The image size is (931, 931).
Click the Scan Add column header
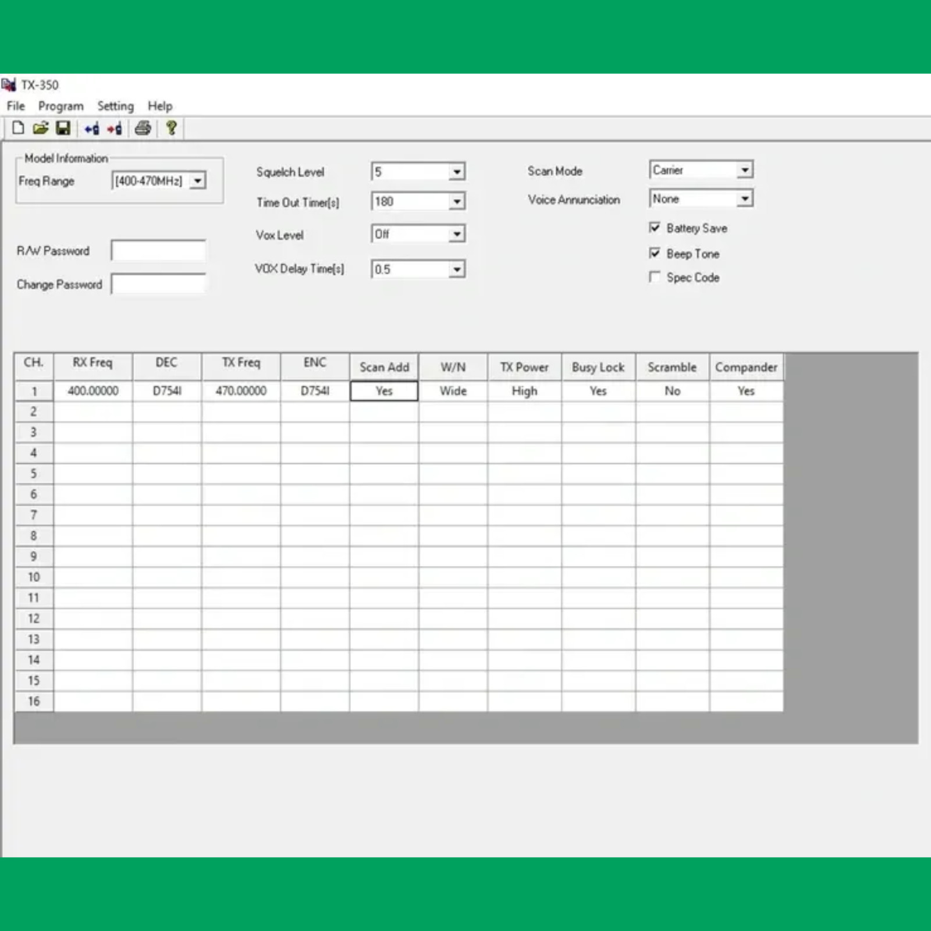click(x=384, y=367)
